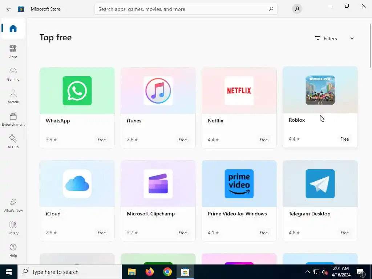372x279 pixels.
Task: Click the Top free heading
Action: click(56, 37)
